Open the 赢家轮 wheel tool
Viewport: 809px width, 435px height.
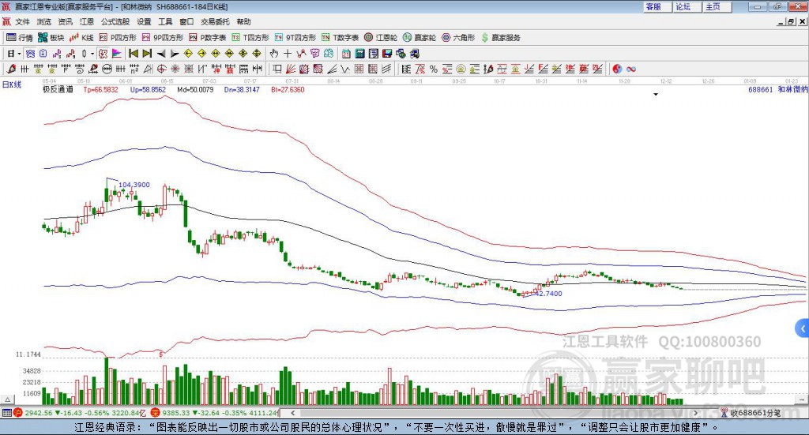tap(420, 38)
